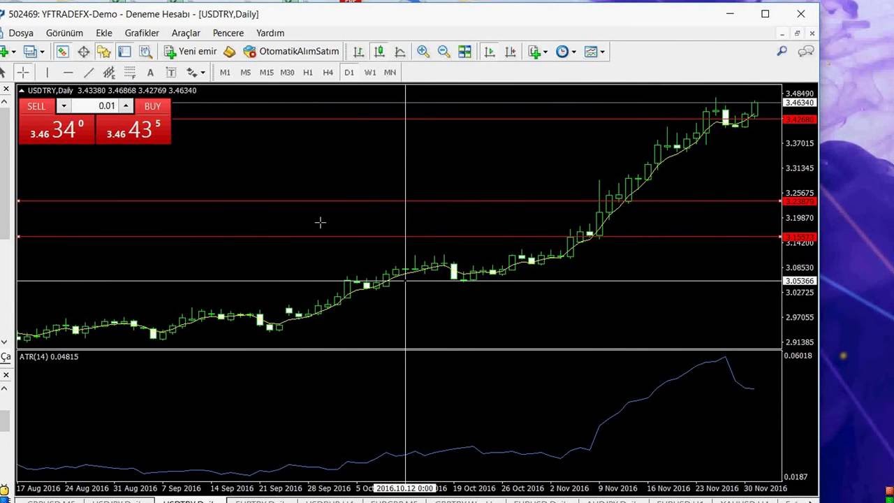Open MetaEditor with the yellow book icon

[x=229, y=52]
